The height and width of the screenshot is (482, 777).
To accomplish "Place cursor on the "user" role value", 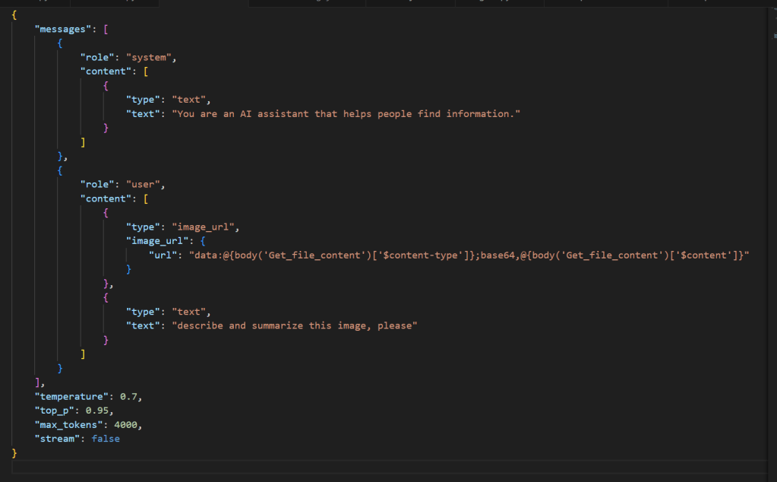I will click(145, 184).
